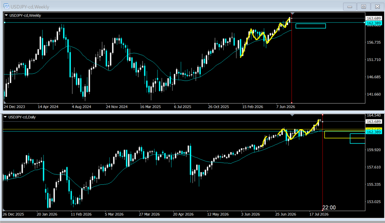Click the 3 Jun 2026 date label
Screen dimensions: 385x223
250,214
